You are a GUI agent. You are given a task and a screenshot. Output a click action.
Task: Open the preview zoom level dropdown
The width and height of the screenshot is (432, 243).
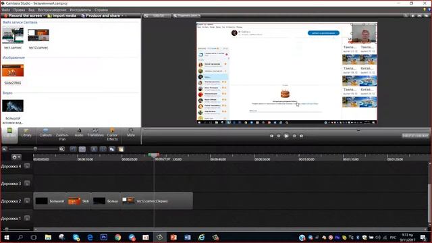[187, 16]
